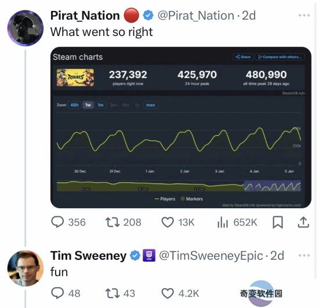Bookmark the Pirat_Nation tweet
The height and width of the screenshot is (308, 319).
point(278,222)
